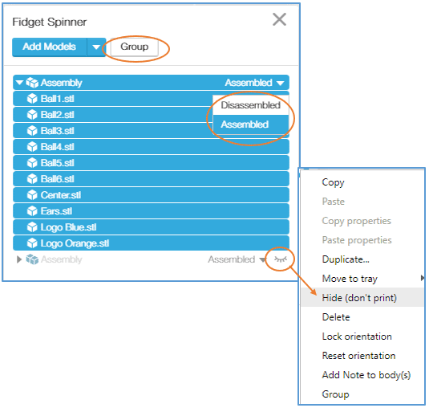Select the Logo Orange.stl row text
This screenshot has height=408, width=429.
click(75, 243)
